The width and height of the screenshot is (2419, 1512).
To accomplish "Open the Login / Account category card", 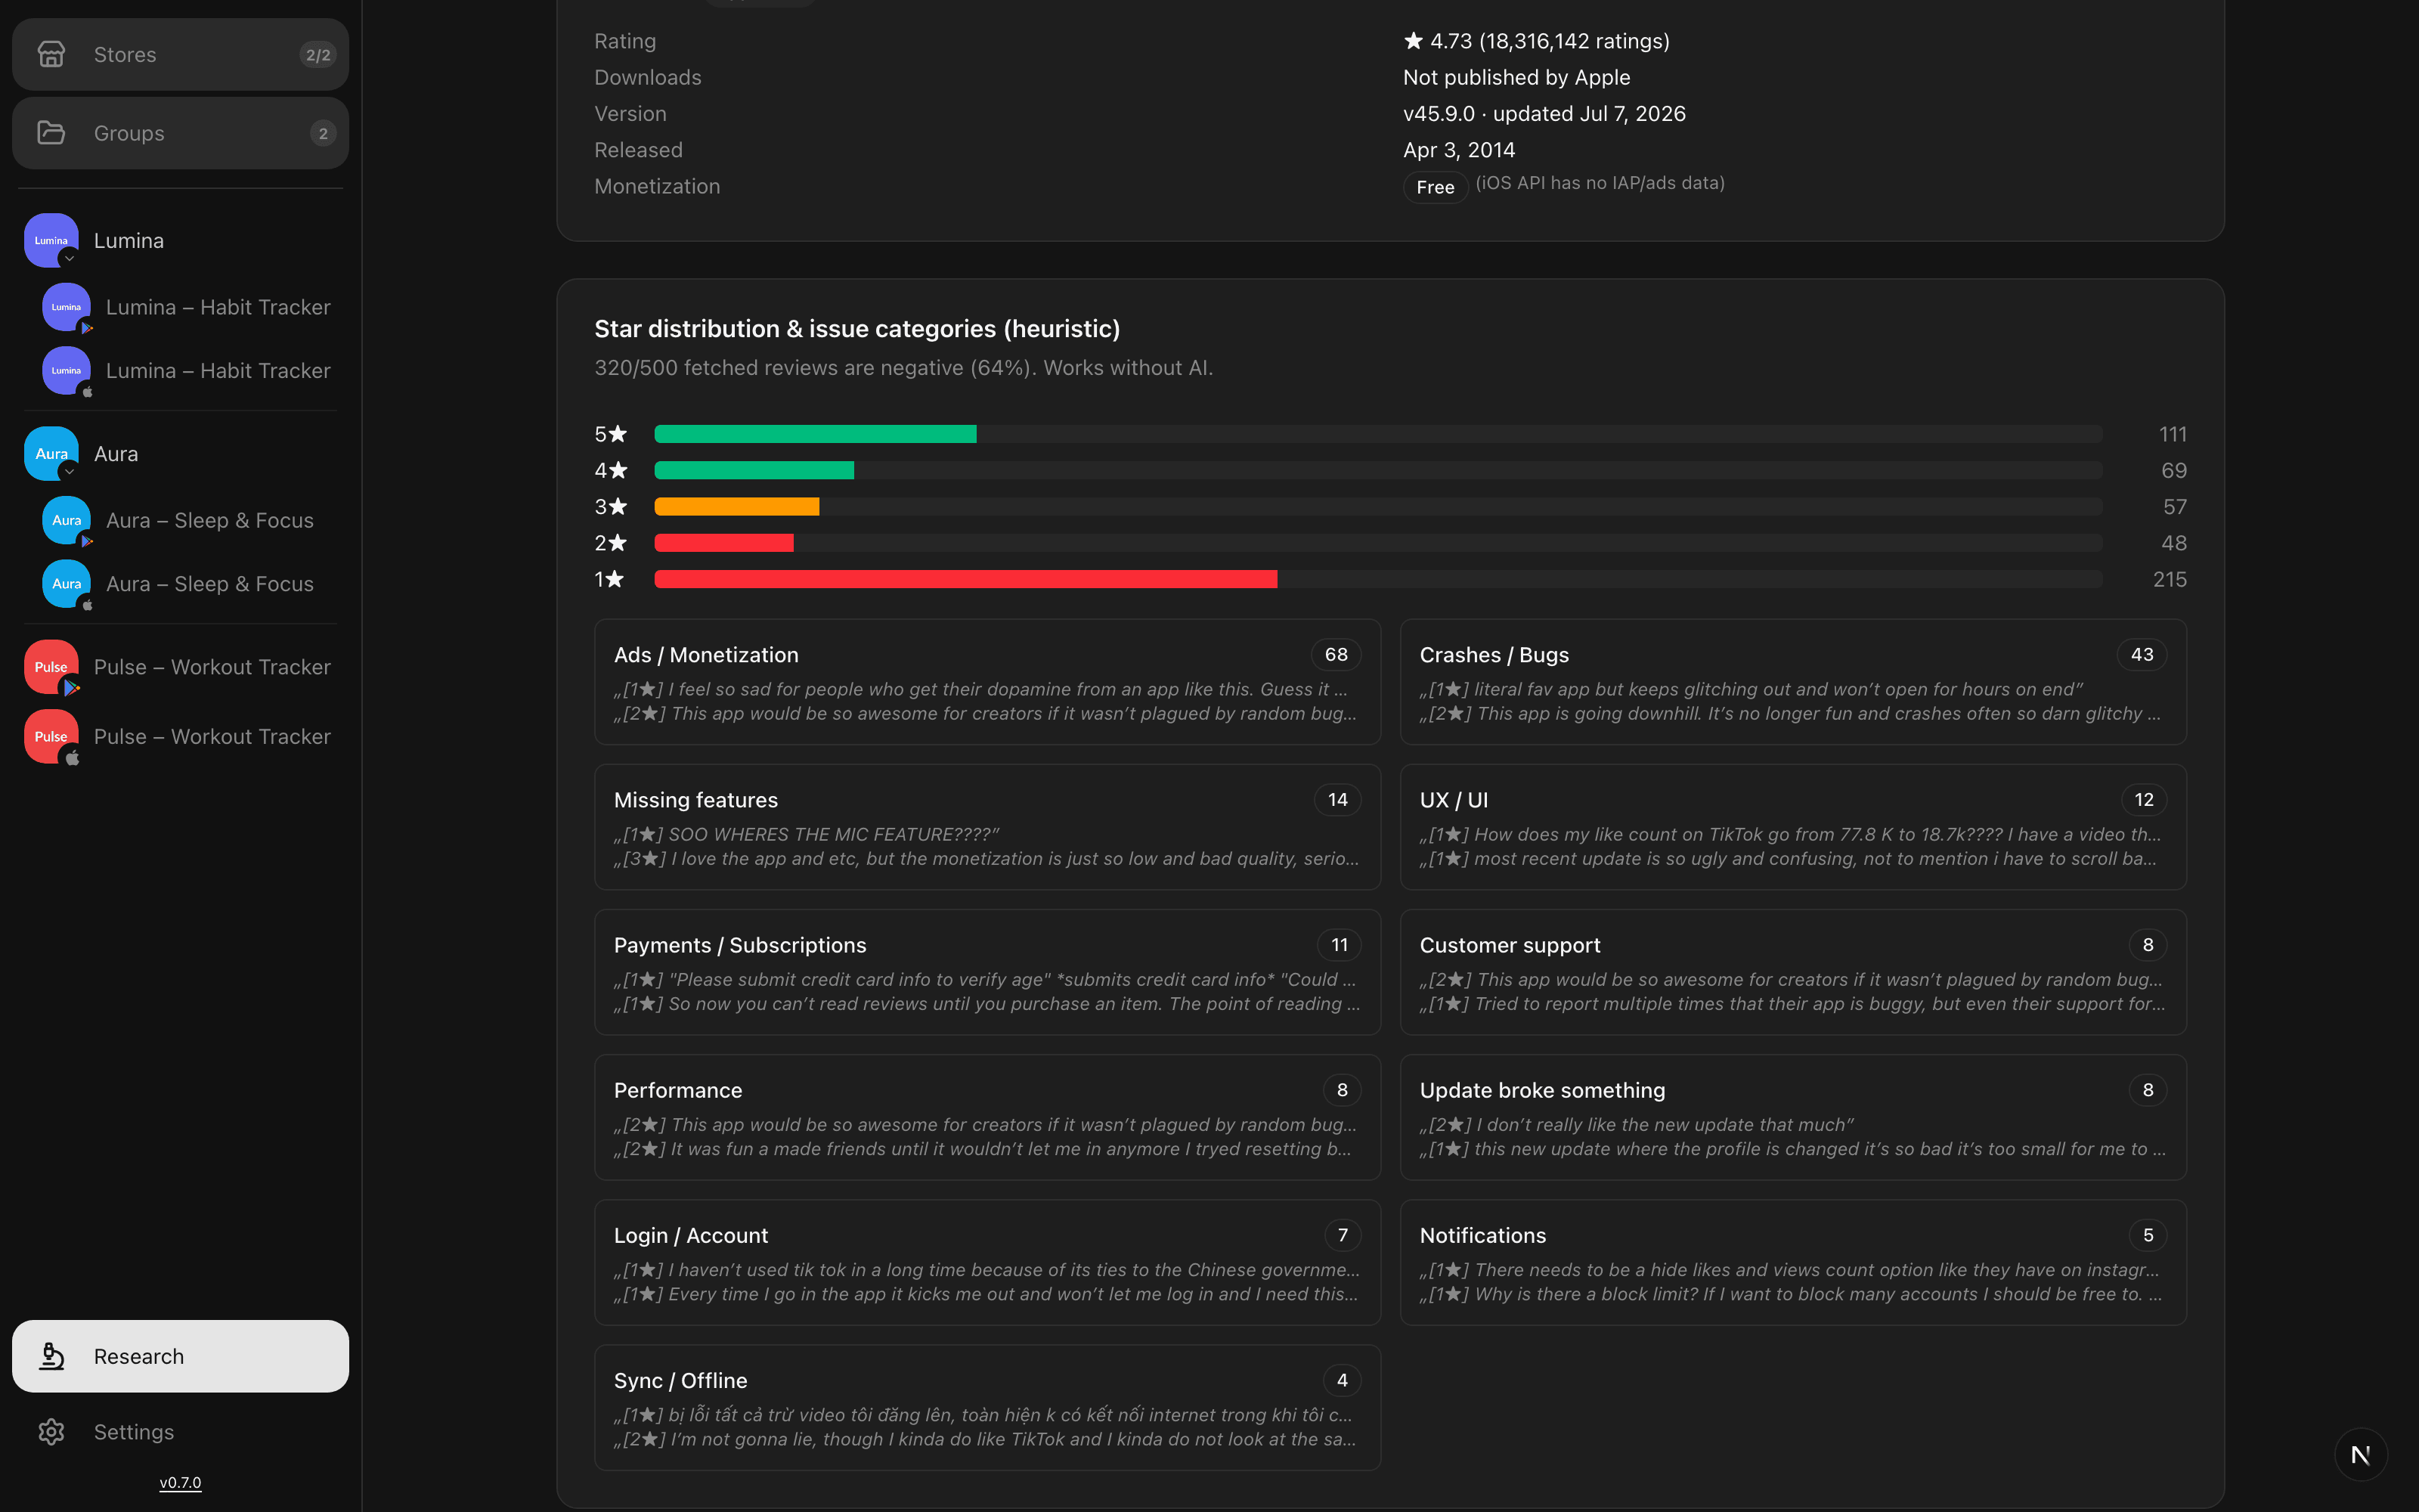I will click(x=987, y=1262).
